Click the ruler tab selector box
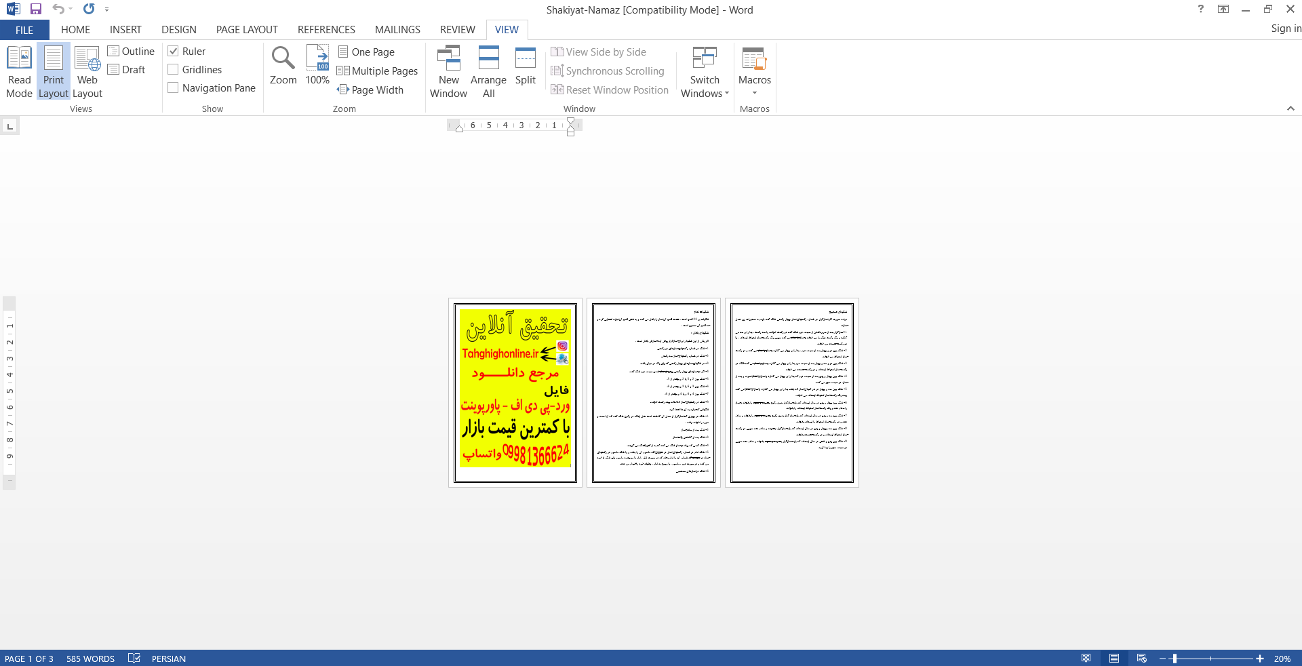This screenshot has height=666, width=1302. pyautogui.click(x=9, y=126)
